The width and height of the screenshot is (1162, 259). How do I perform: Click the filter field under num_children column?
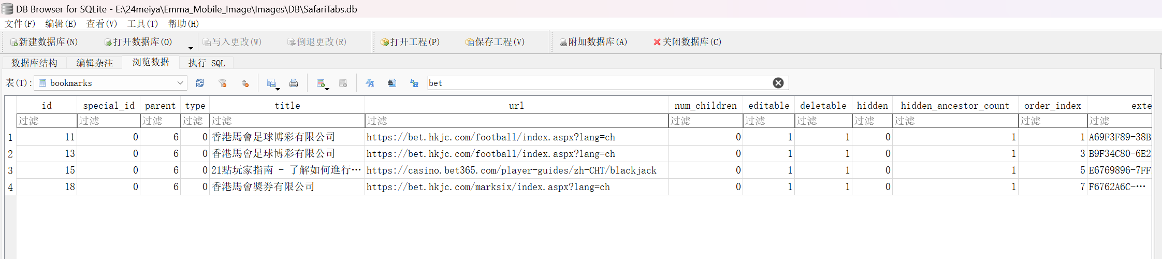706,121
